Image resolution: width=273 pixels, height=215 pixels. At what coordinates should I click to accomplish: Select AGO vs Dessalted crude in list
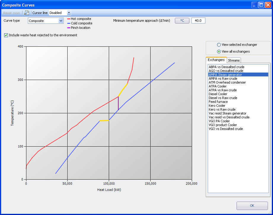click(238, 71)
